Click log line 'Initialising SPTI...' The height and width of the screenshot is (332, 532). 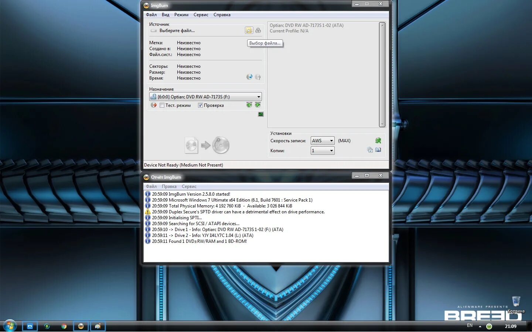click(177, 218)
